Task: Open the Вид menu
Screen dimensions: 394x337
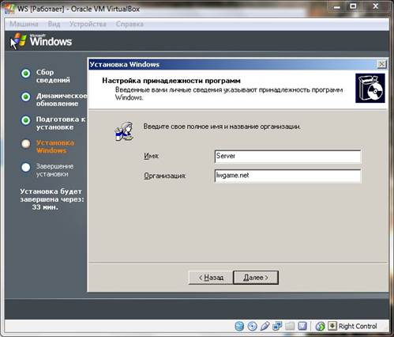Action: 54,24
